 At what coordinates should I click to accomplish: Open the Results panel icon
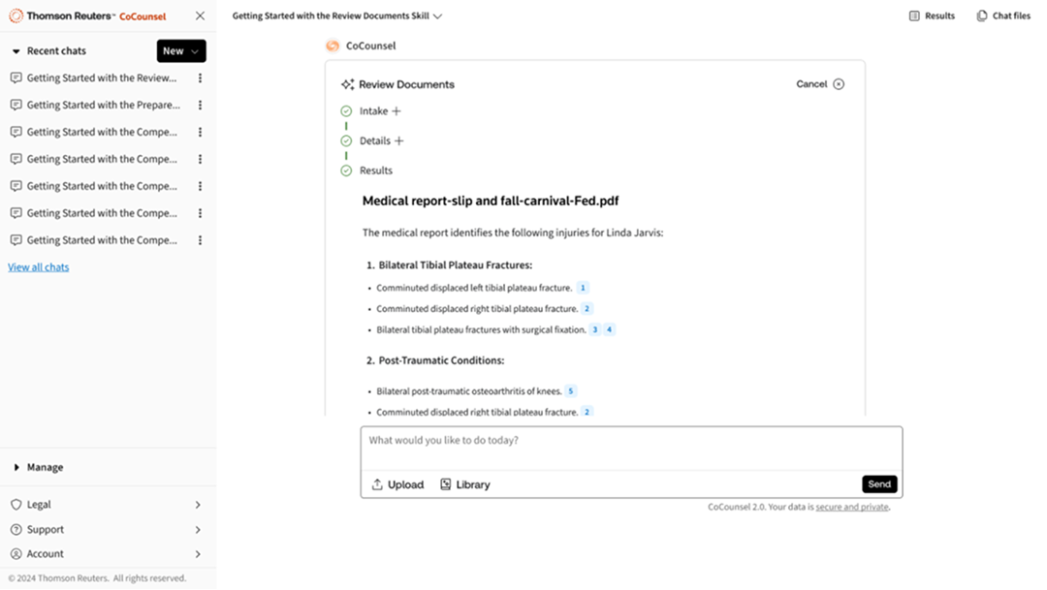pyautogui.click(x=914, y=16)
